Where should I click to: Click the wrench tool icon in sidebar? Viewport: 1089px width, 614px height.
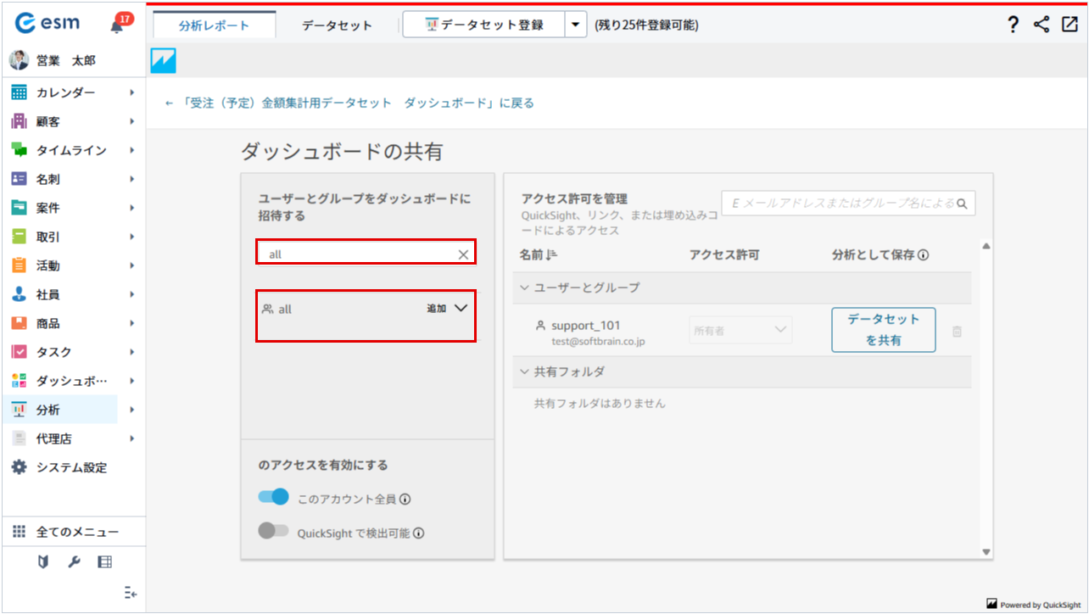(x=74, y=561)
